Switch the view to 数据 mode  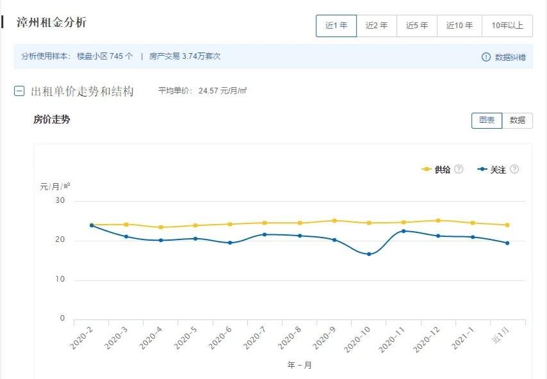pos(519,120)
